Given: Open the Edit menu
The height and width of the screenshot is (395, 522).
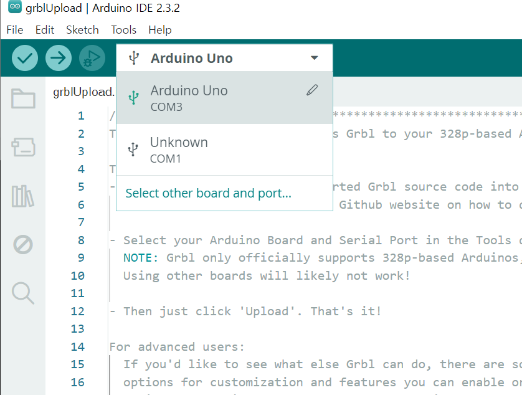Looking at the screenshot, I should click(45, 30).
